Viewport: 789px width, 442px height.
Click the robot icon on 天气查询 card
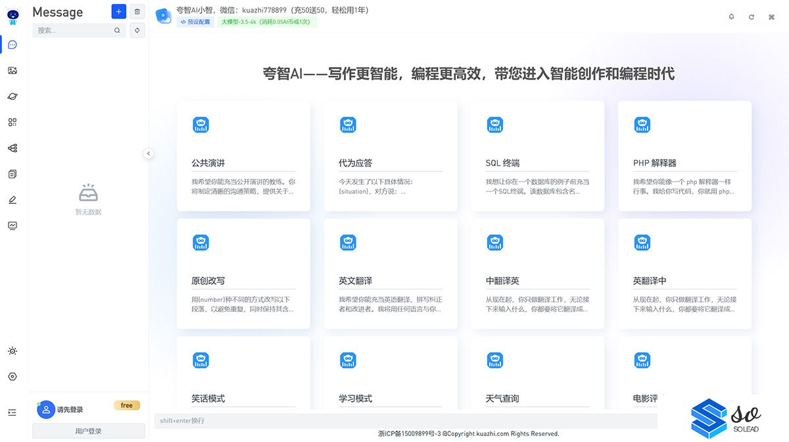tap(494, 360)
